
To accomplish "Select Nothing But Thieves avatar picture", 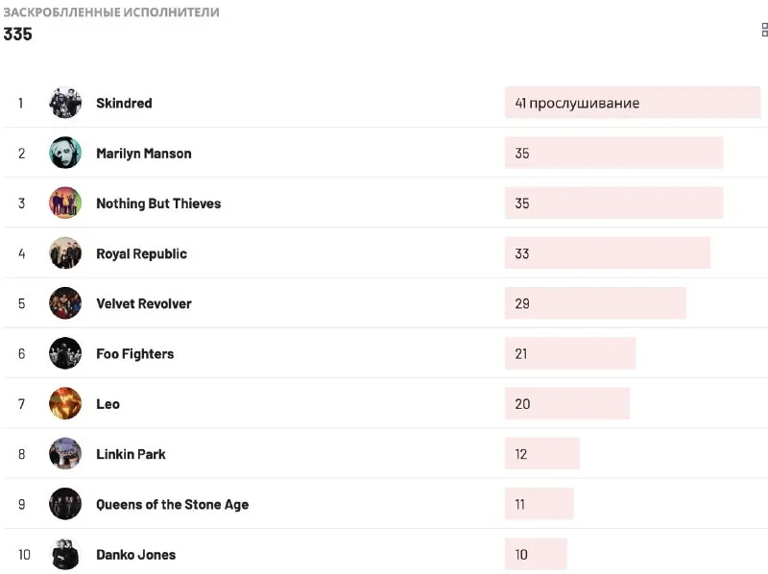I will pos(65,203).
